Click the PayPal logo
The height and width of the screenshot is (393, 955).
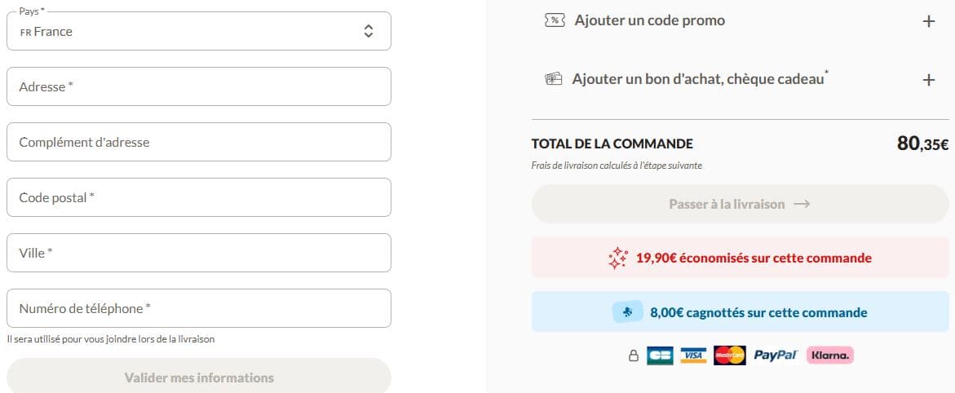point(776,355)
